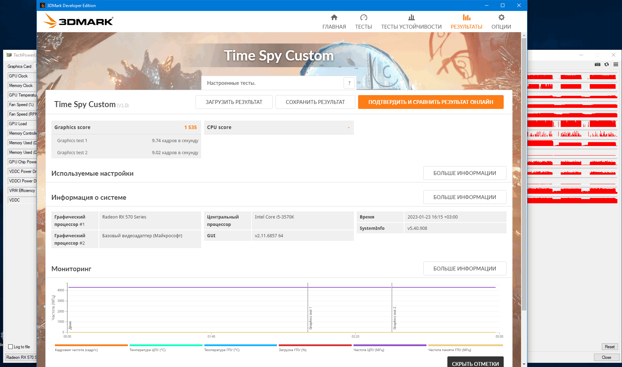Open VDDC sensor dropdown
The image size is (622, 367).
22,200
